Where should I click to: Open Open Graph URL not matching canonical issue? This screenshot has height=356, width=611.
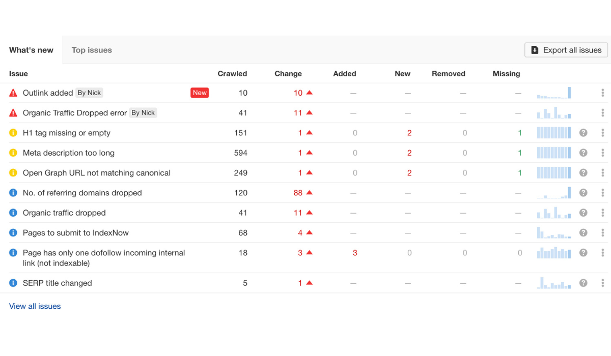(97, 173)
